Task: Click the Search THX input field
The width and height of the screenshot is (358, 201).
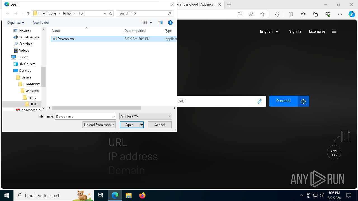Action: (142, 13)
